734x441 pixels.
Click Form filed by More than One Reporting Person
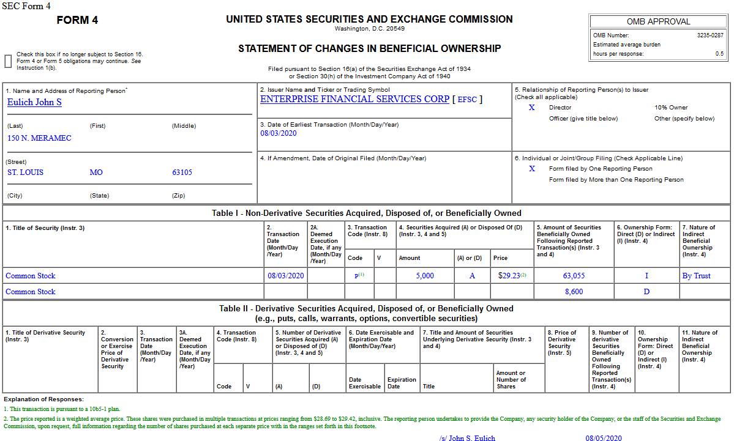point(616,180)
